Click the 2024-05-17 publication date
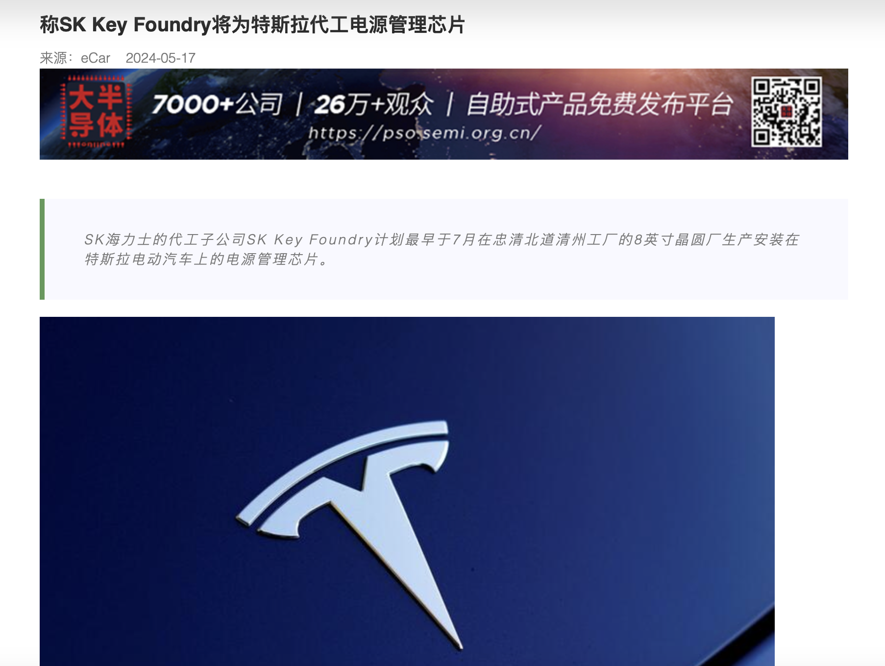 (x=161, y=58)
